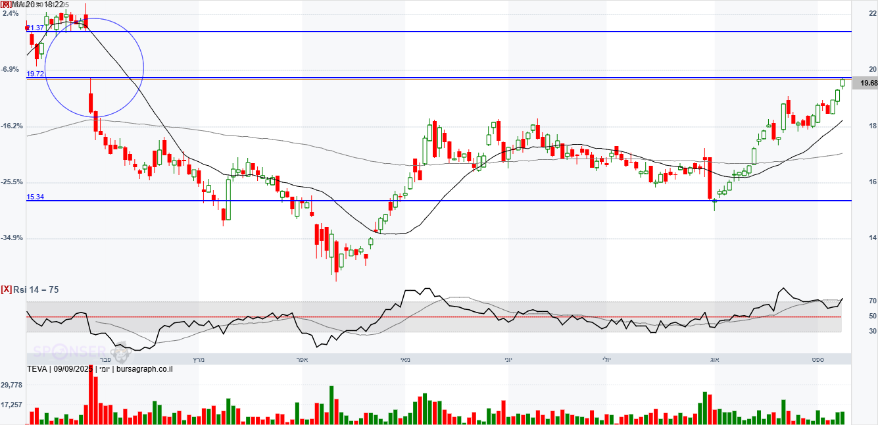Click the -34.9% change label

pos(12,238)
